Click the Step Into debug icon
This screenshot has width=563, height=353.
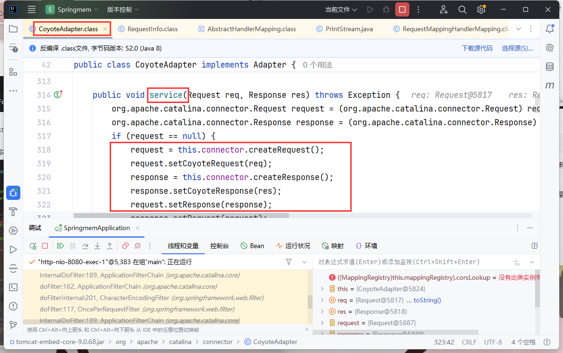point(97,246)
